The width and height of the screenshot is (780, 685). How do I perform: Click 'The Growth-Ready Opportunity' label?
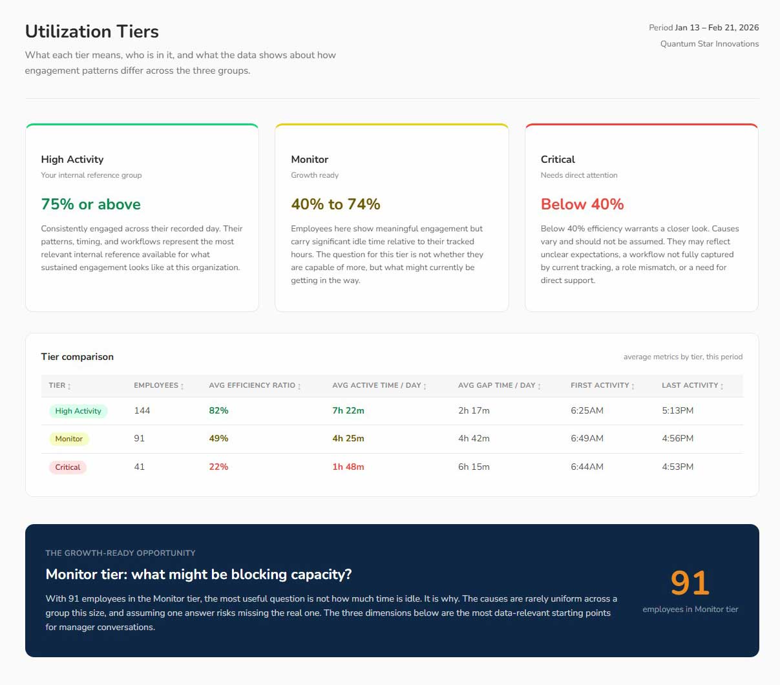click(120, 553)
